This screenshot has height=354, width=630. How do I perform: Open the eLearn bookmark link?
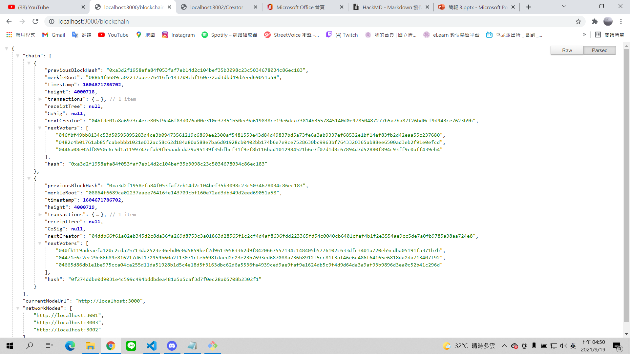(451, 35)
